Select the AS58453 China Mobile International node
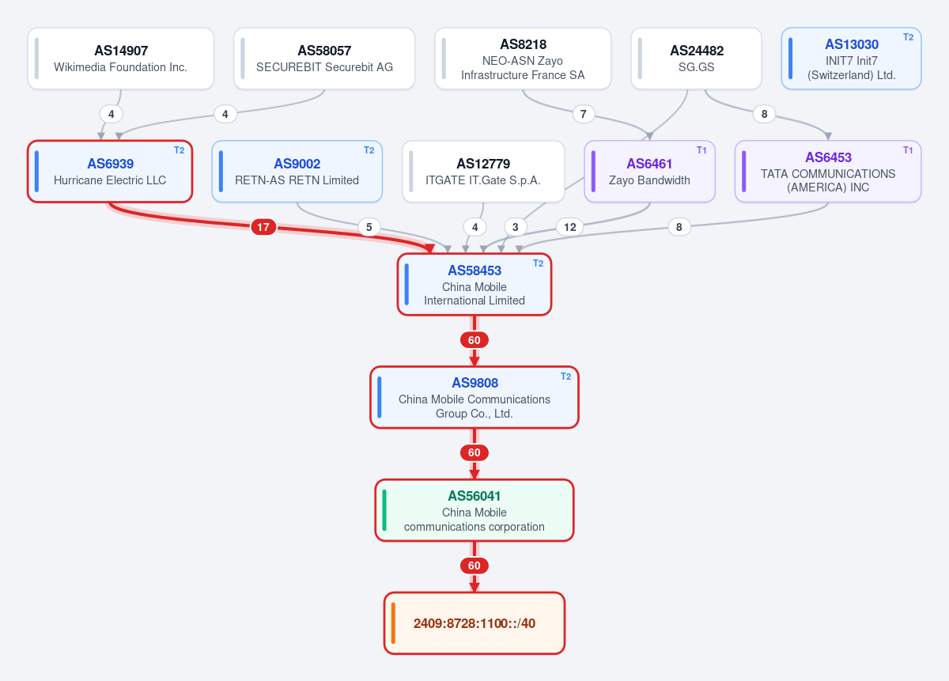The height and width of the screenshot is (681, 949). [475, 285]
